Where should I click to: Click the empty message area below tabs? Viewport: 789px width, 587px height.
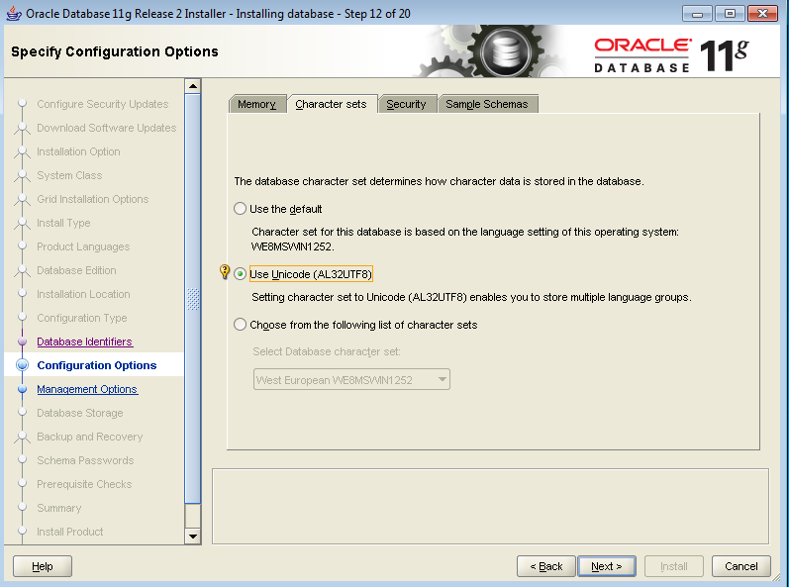pyautogui.click(x=490, y=507)
